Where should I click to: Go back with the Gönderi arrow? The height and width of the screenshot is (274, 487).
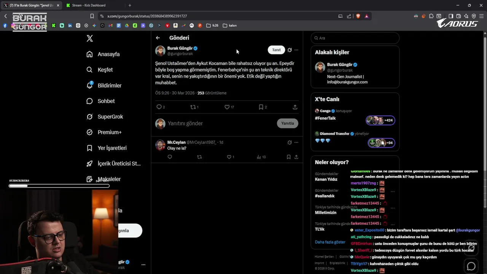158,38
